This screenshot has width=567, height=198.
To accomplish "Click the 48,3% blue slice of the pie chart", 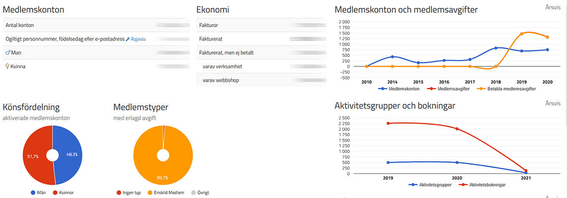I will 69,154.
